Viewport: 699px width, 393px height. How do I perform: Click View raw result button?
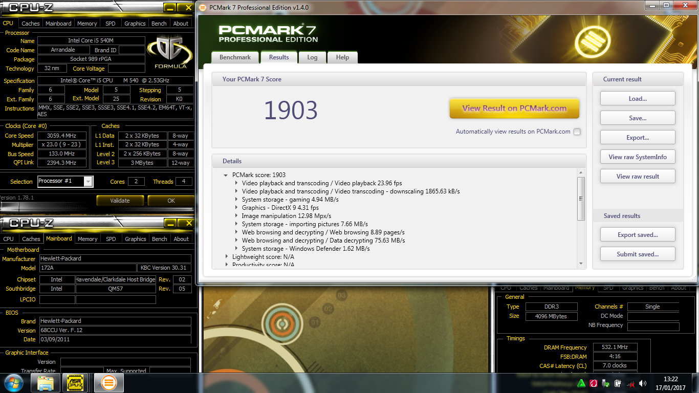(638, 177)
